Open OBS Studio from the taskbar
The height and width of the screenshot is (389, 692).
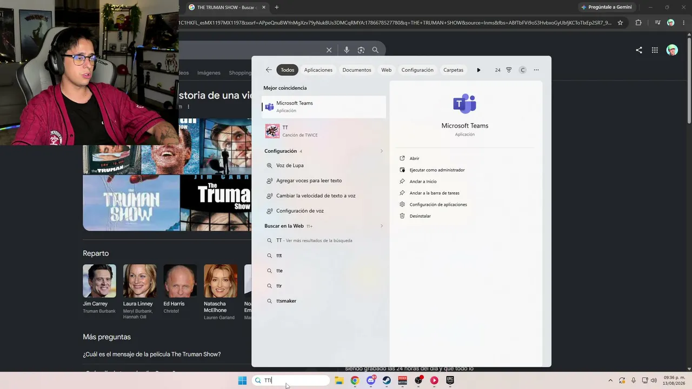(418, 380)
